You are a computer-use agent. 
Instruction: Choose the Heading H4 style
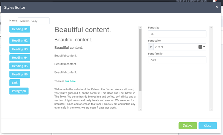(x=20, y=58)
